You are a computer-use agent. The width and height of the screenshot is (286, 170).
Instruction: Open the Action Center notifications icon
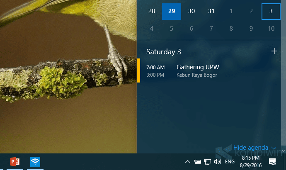click(272, 162)
